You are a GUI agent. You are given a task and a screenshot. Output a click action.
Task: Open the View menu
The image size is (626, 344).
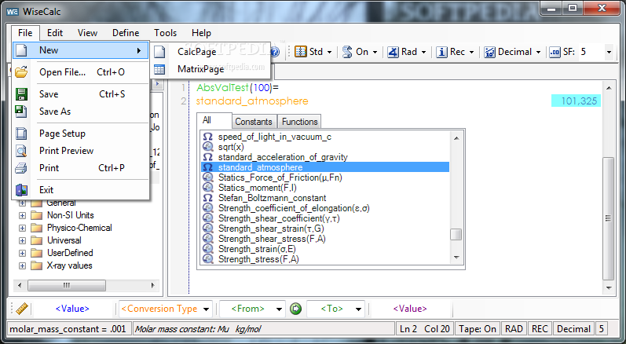click(87, 33)
